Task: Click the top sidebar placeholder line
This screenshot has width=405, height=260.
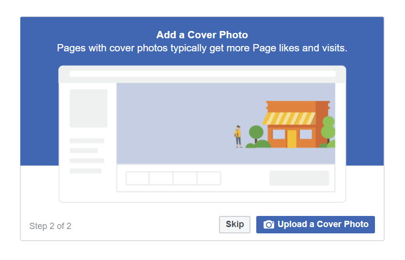Action: pyautogui.click(x=87, y=141)
